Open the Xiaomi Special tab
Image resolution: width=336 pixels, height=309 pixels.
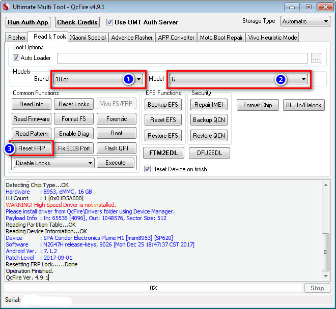[x=88, y=38]
